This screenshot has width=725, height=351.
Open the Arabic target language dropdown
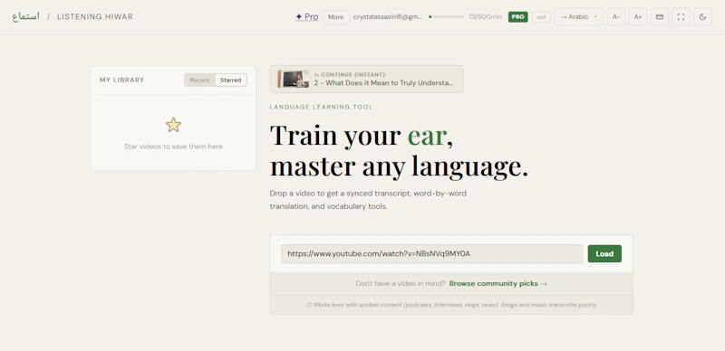click(x=579, y=16)
